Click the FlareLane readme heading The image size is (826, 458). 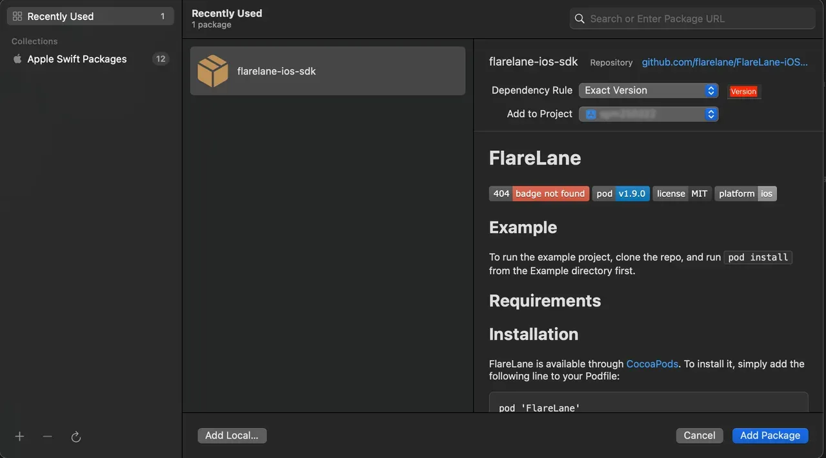click(x=535, y=158)
